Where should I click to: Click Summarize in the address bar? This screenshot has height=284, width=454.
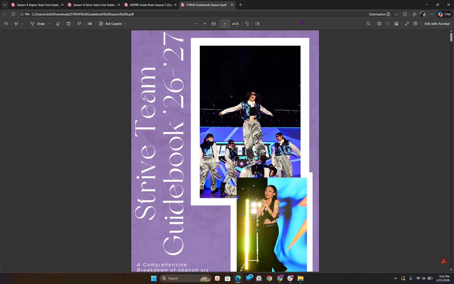point(380,14)
